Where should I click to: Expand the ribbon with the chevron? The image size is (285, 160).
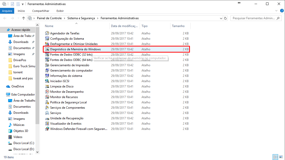(x=276, y=11)
